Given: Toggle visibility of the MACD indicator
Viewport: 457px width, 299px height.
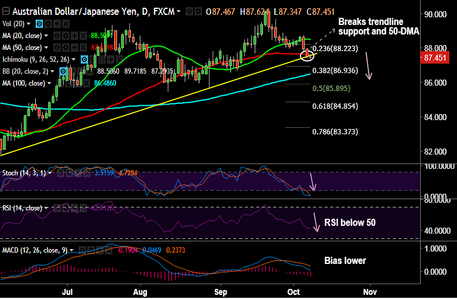Looking at the screenshot, I should tap(83, 250).
